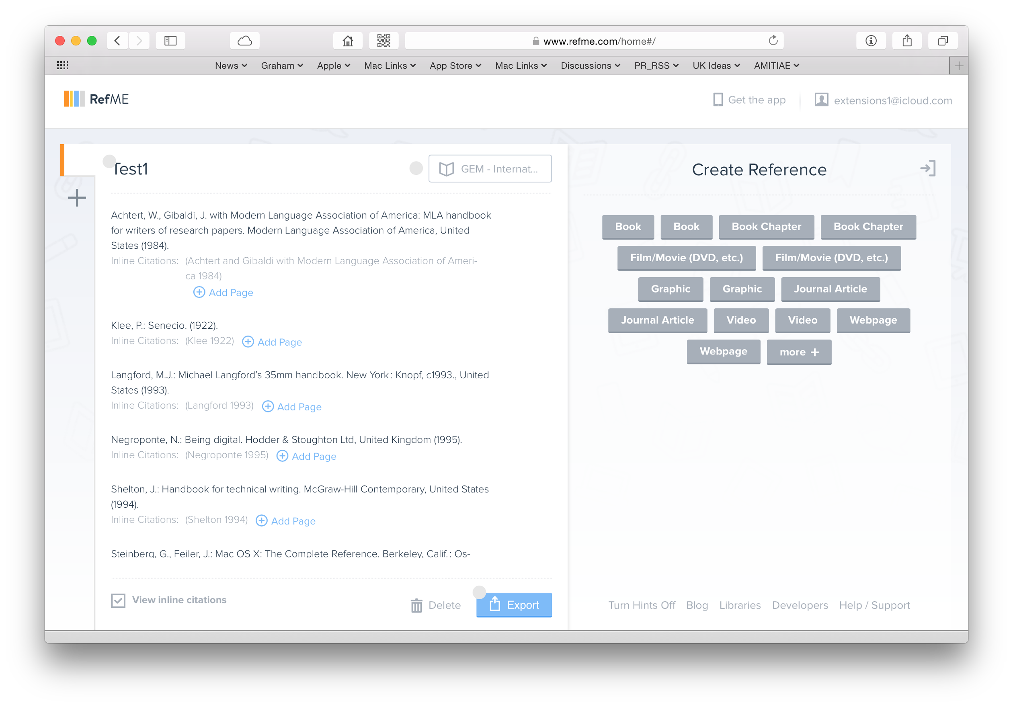Open the iCloud tabs cloud icon
Viewport: 1013px width, 707px height.
[245, 41]
